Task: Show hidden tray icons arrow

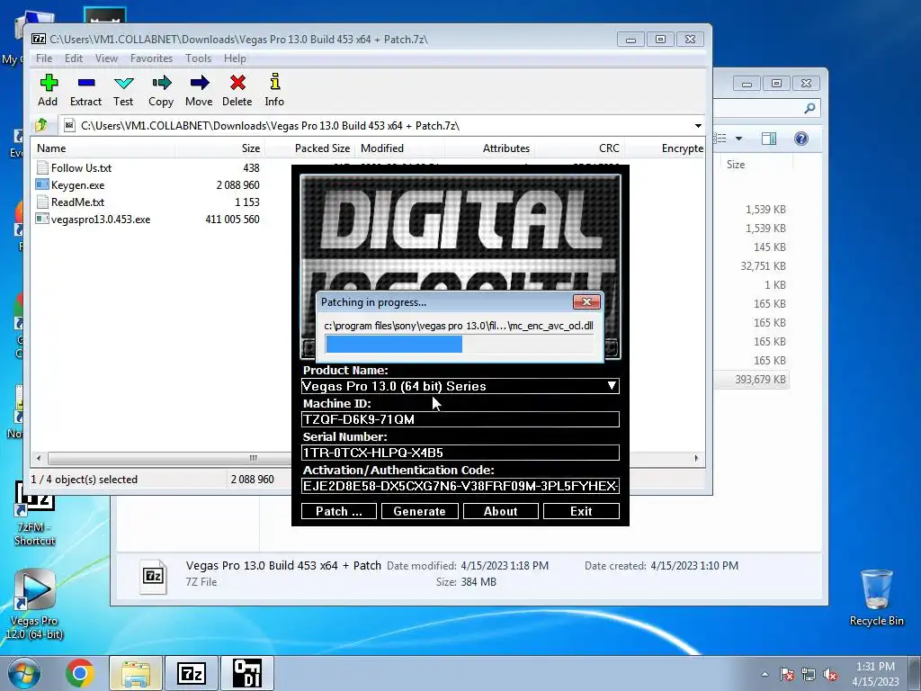Action: (x=765, y=674)
